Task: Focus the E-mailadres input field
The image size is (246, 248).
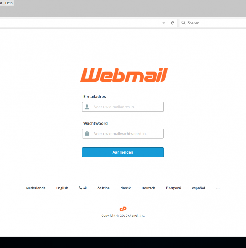Action: point(123,107)
